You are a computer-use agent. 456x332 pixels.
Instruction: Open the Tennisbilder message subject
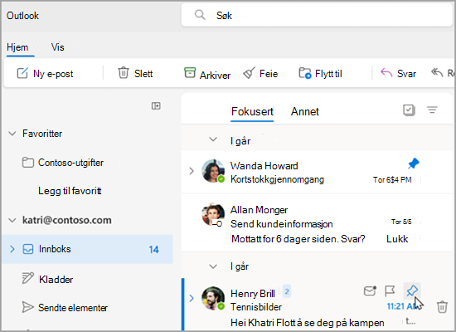(256, 307)
